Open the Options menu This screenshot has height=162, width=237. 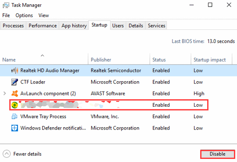pos(24,15)
